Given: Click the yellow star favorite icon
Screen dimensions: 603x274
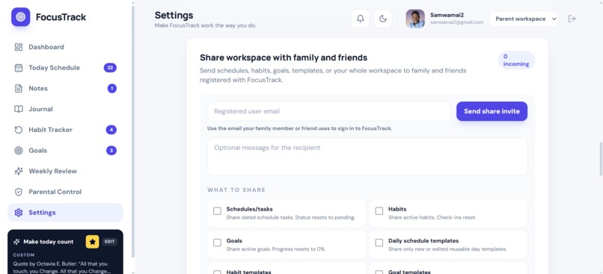Looking at the screenshot, I should coord(92,242).
